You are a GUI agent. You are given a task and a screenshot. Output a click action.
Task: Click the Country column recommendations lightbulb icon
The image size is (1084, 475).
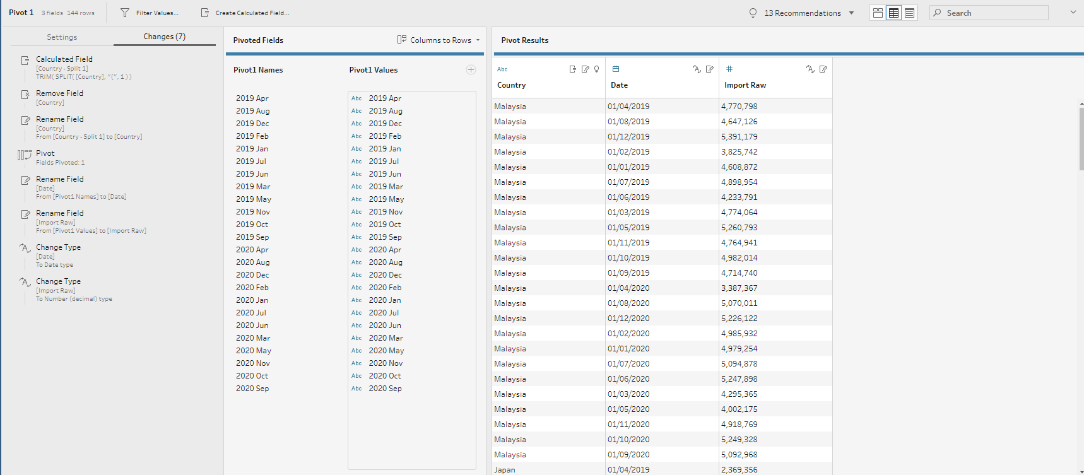click(596, 69)
